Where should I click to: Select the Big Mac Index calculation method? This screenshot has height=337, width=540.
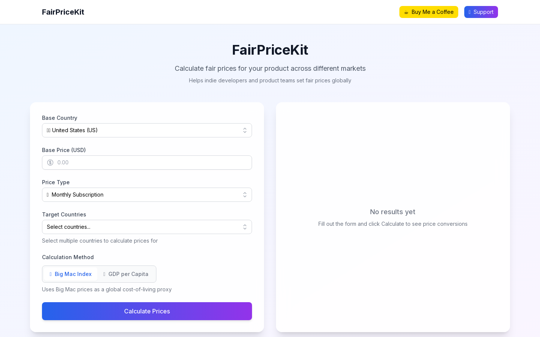(70, 274)
